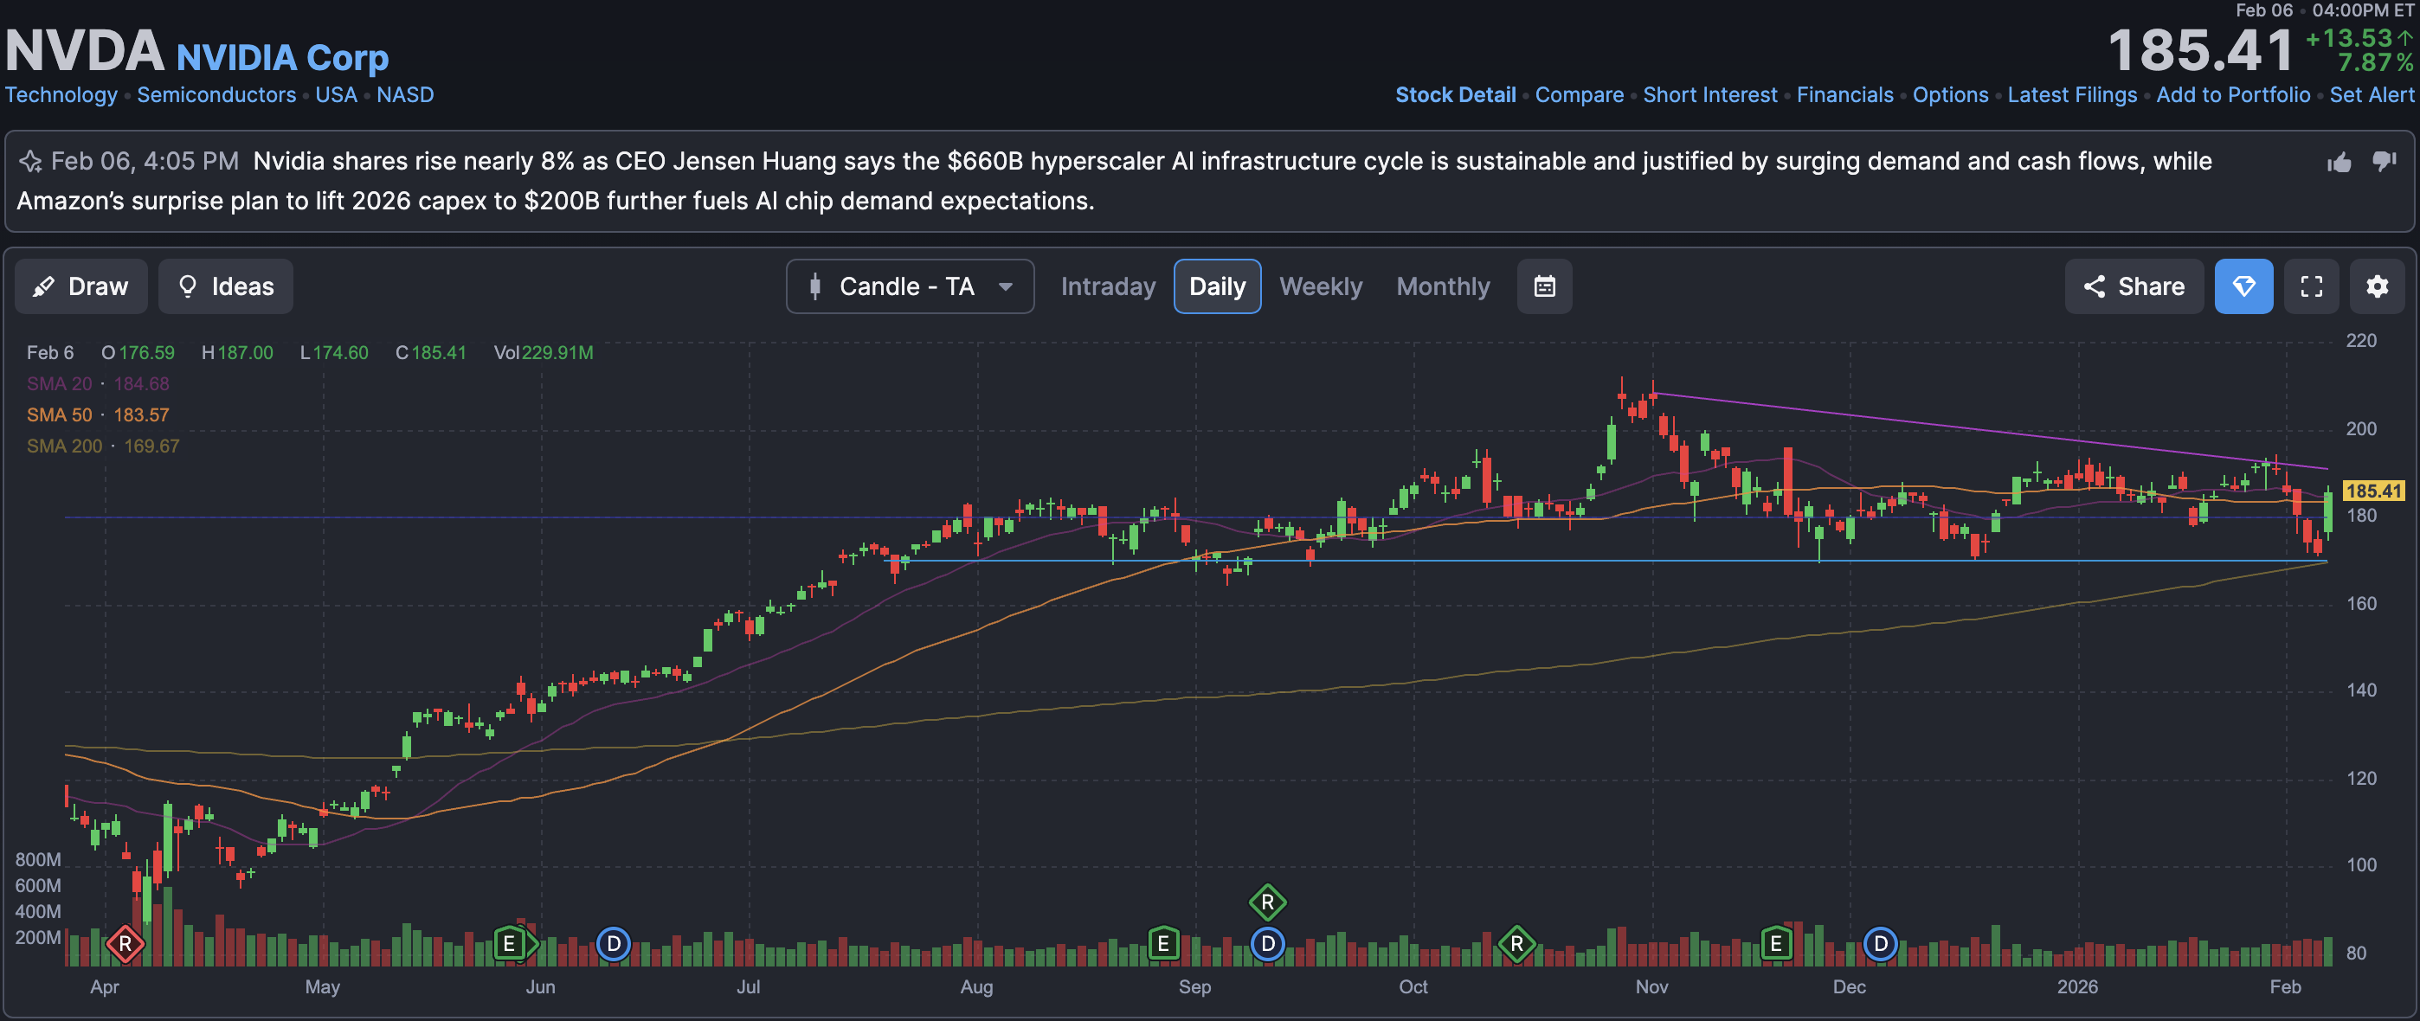Open the Short Interest page
This screenshot has width=2420, height=1021.
tap(1709, 95)
